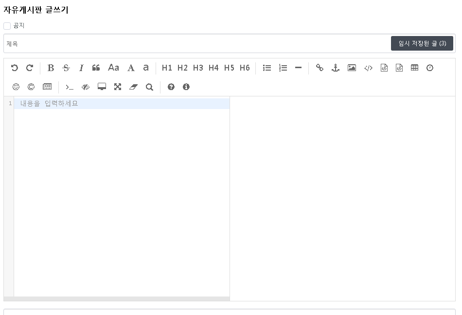The height and width of the screenshot is (315, 462).
Task: Apply H3 heading style
Action: (x=198, y=68)
